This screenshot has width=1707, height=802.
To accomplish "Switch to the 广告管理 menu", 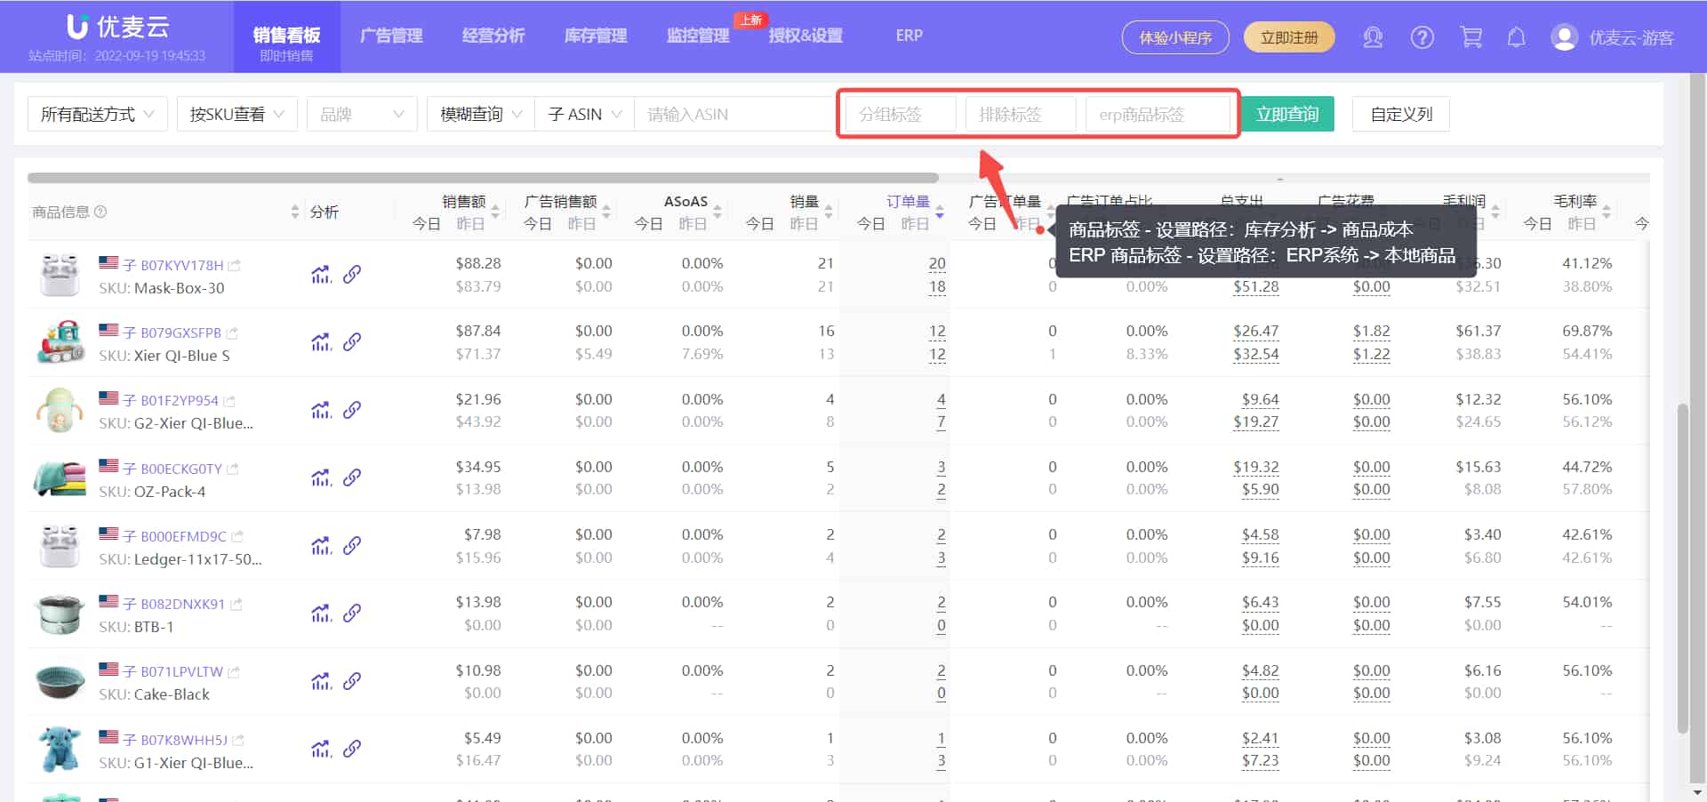I will (x=391, y=36).
